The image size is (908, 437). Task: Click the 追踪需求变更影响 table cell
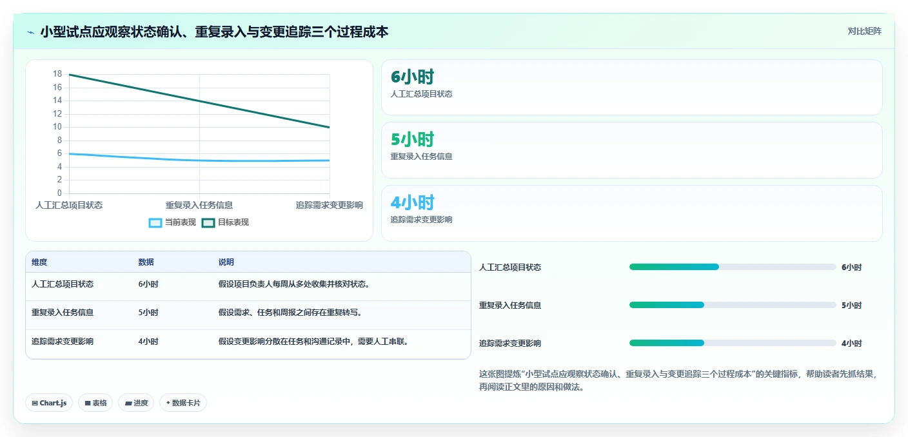(63, 342)
